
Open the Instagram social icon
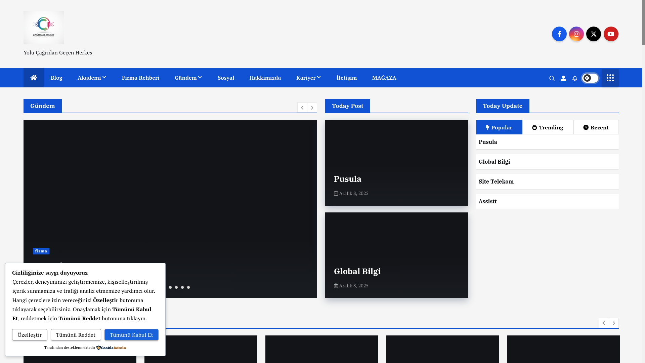point(576,34)
